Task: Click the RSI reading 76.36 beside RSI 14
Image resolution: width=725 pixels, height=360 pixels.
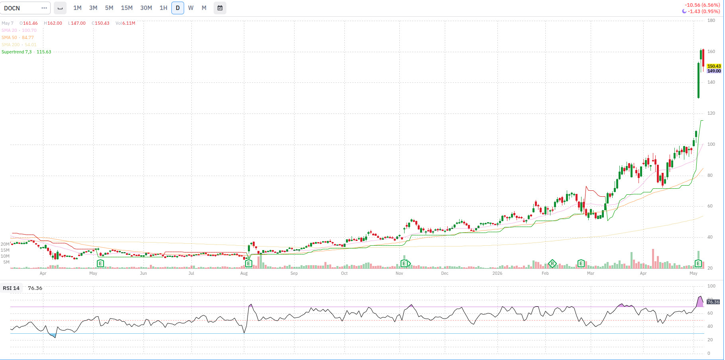Action: (35, 288)
